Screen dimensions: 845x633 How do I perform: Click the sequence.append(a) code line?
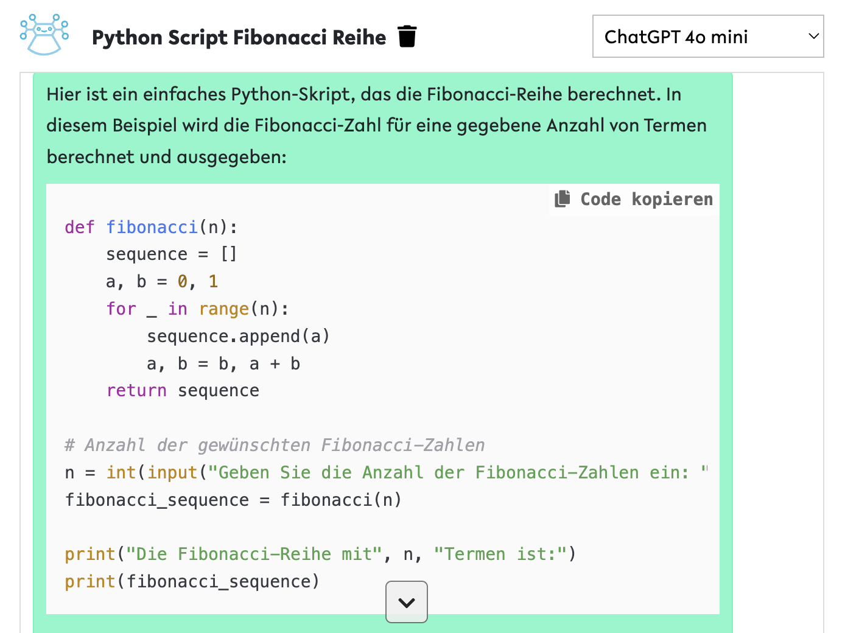[x=238, y=336]
